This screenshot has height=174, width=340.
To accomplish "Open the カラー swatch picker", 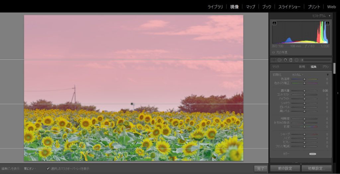I will click(x=312, y=154).
